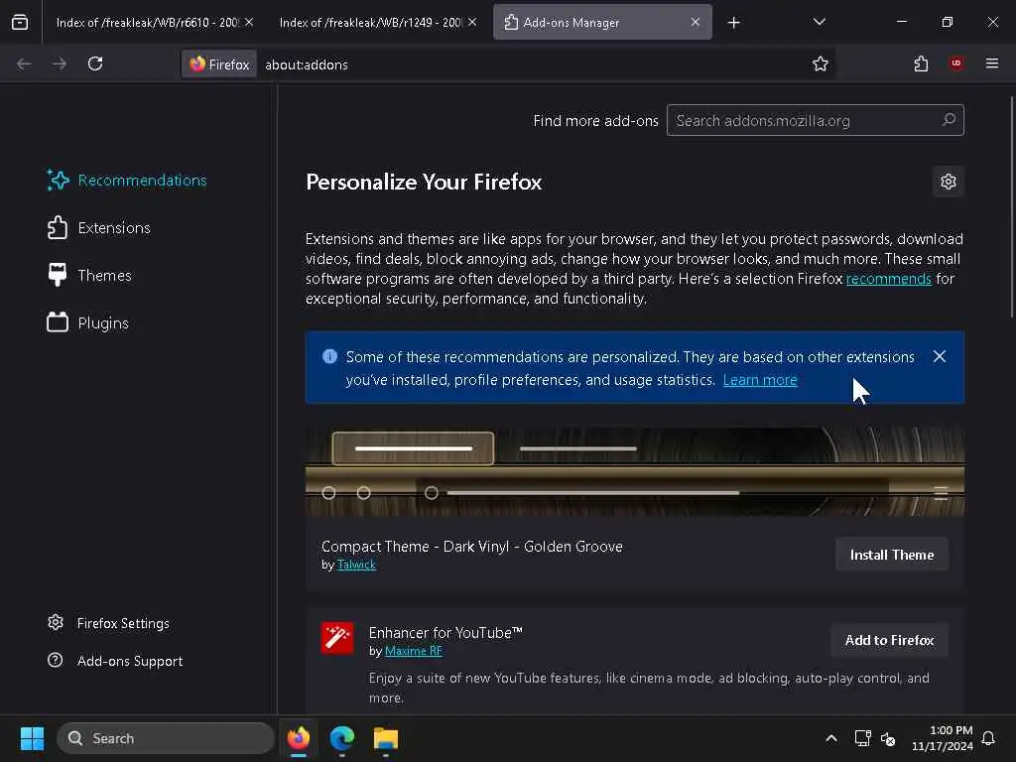Click the magnifier icon in add-ons search
This screenshot has width=1016, height=762.
tap(949, 120)
